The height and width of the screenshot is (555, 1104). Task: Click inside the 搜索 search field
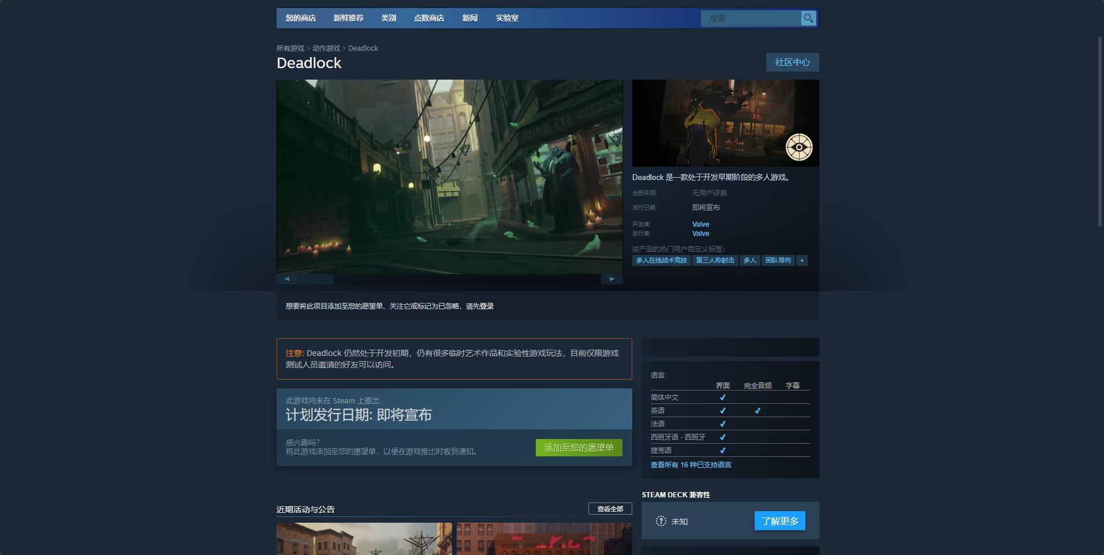(751, 18)
